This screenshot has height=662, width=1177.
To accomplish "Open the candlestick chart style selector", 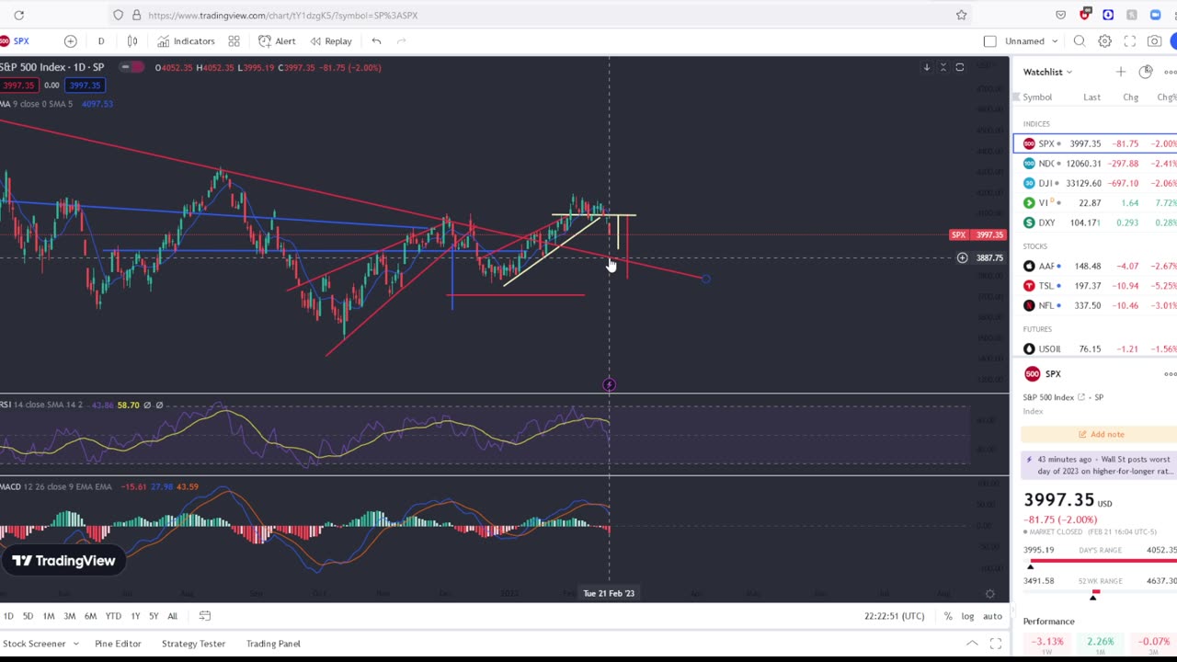I will pyautogui.click(x=132, y=41).
